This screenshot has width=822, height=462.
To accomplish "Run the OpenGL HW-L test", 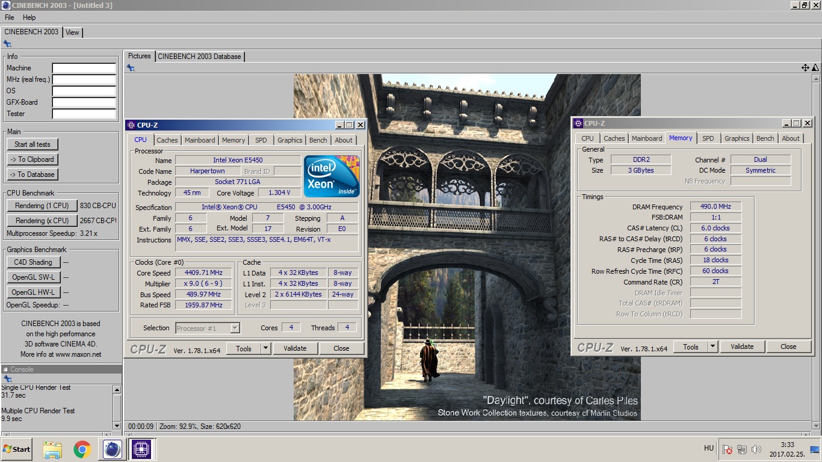I will point(33,292).
